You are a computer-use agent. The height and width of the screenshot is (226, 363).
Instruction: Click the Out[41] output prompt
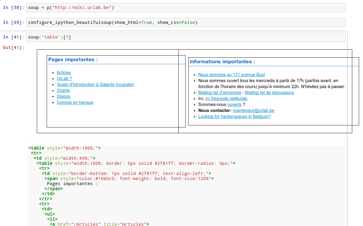tap(13, 47)
